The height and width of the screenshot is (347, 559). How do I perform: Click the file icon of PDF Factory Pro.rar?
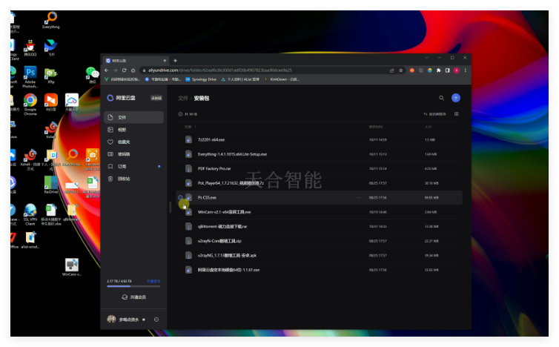tap(188, 169)
